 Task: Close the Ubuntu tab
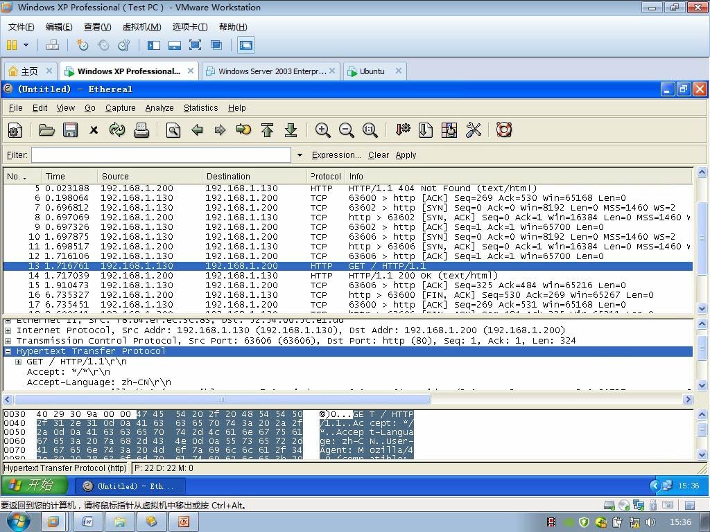tap(399, 71)
